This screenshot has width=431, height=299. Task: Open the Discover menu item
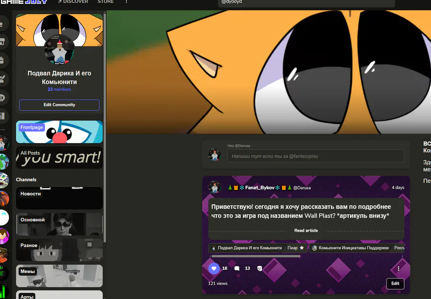tap(73, 1)
